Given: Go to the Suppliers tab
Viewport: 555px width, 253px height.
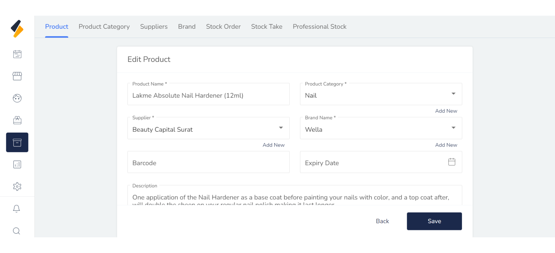Looking at the screenshot, I should [154, 27].
